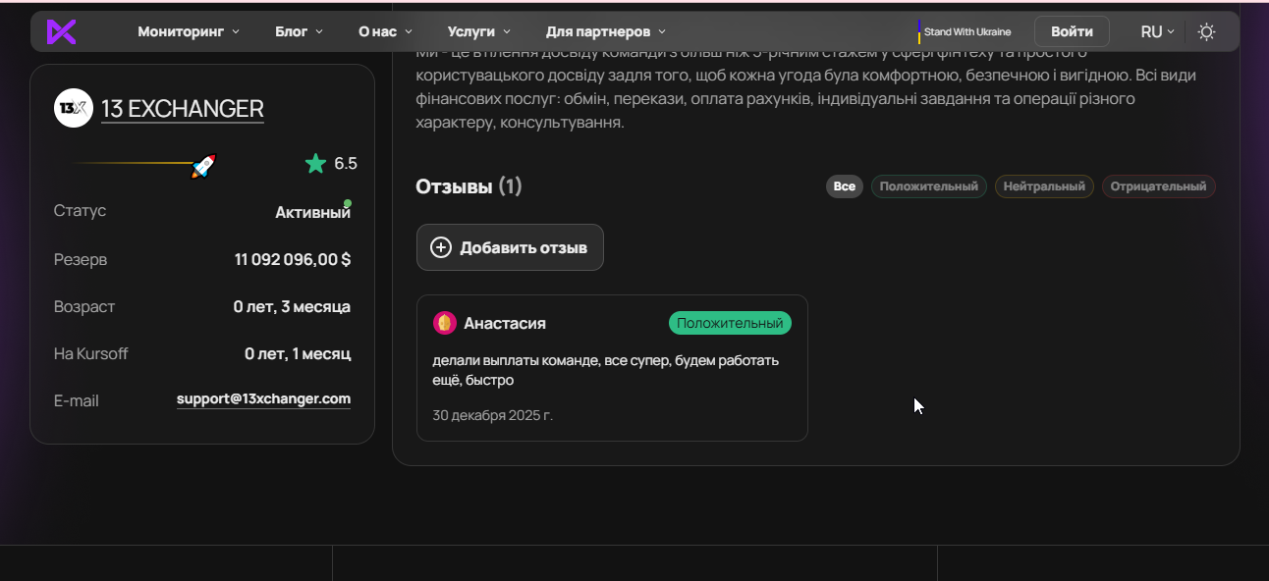This screenshot has height=581, width=1269.
Task: Click the rating progress line slider
Action: [x=131, y=163]
